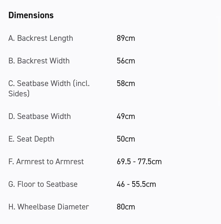
Task: Click the maximum seat height 55.5cm
Action: pyautogui.click(x=144, y=184)
